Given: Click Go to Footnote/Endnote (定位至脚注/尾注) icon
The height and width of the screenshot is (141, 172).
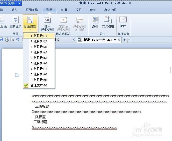Looking at the screenshot, I should (64, 20).
